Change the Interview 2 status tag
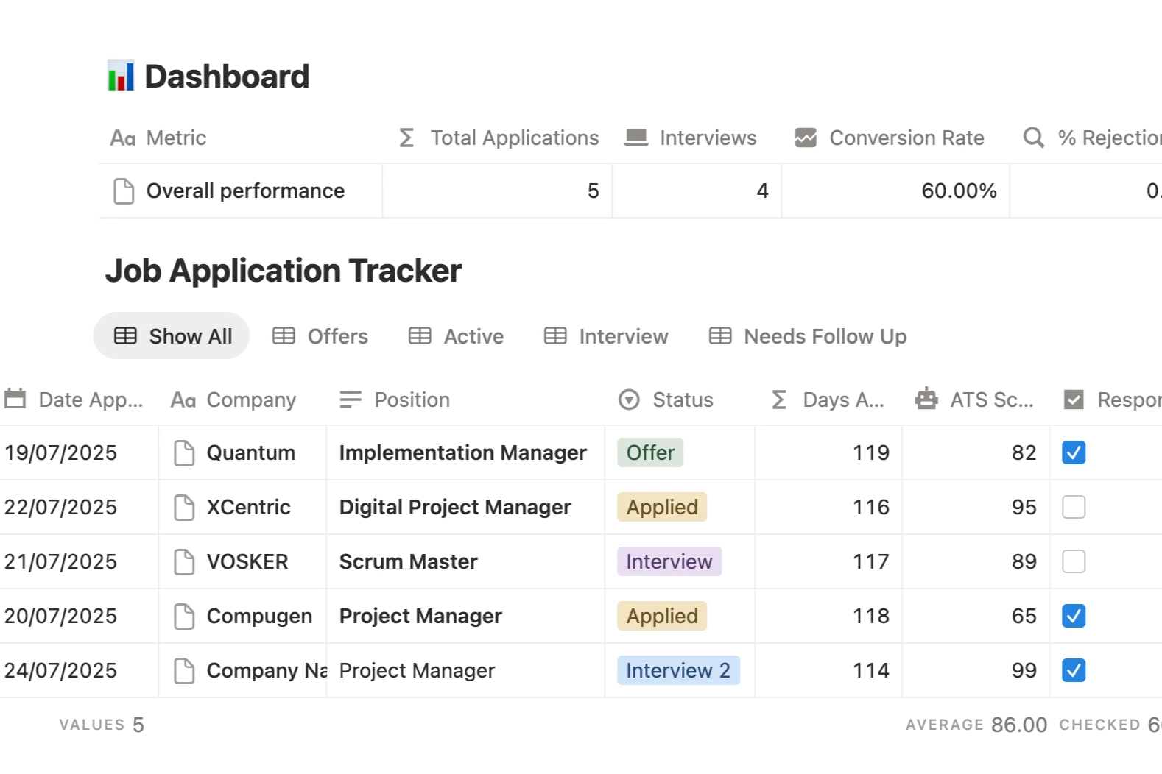Viewport: 1162px width, 774px height. (x=677, y=671)
